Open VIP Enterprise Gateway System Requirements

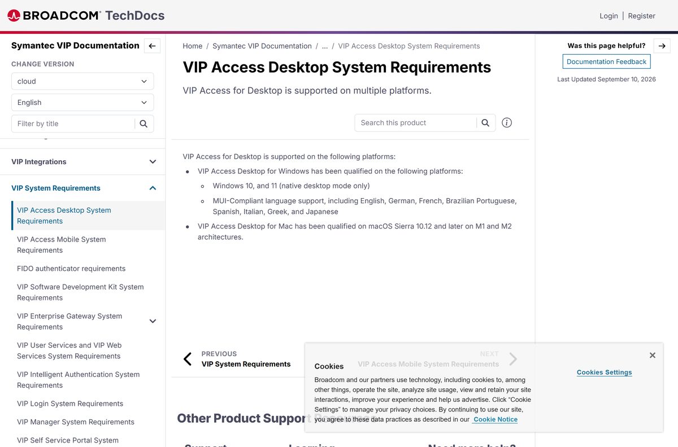pos(69,322)
